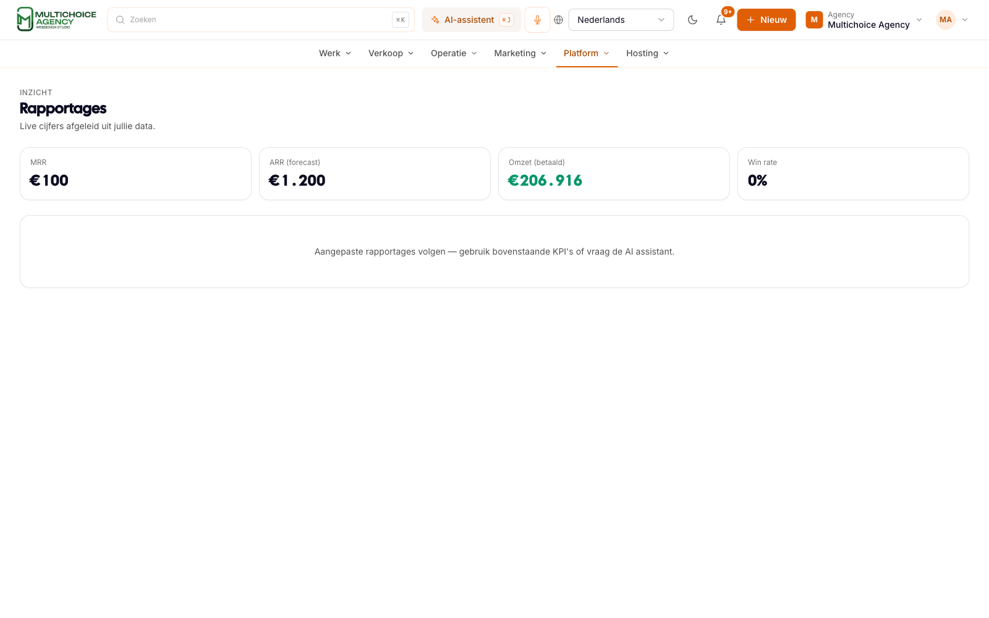The image size is (989, 618).
Task: Click the MA user avatar
Action: point(946,20)
